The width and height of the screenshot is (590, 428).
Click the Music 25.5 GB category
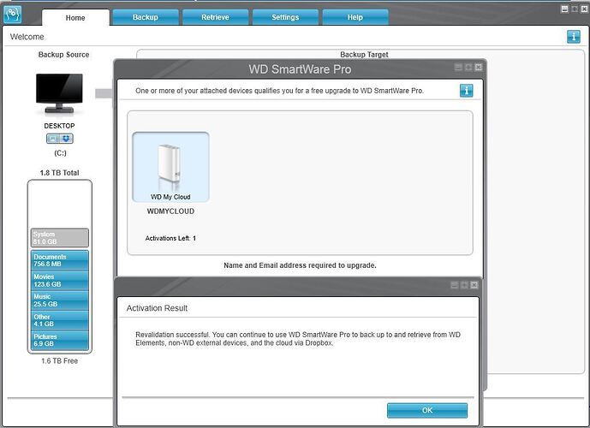pyautogui.click(x=59, y=300)
